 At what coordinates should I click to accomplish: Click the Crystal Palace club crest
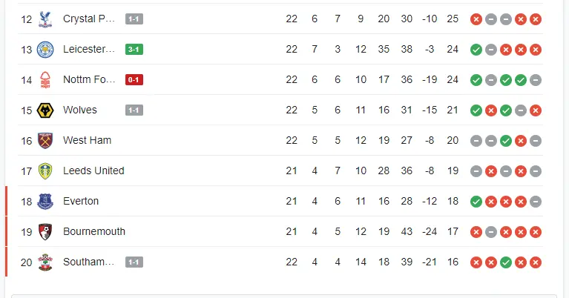(x=46, y=19)
